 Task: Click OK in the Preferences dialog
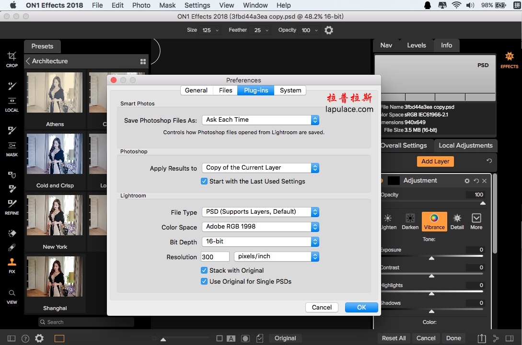[361, 308]
